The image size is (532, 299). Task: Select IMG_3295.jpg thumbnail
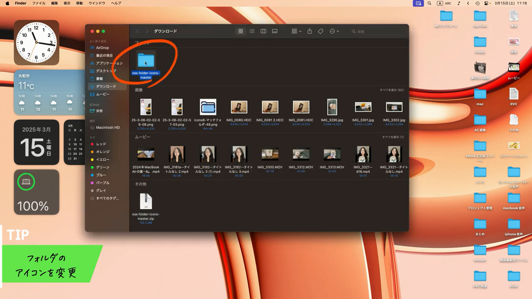tap(332, 107)
